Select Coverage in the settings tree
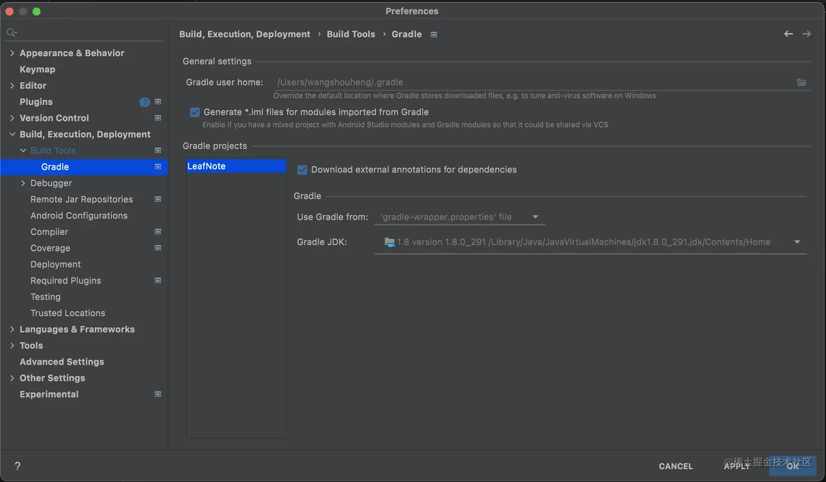 [50, 248]
